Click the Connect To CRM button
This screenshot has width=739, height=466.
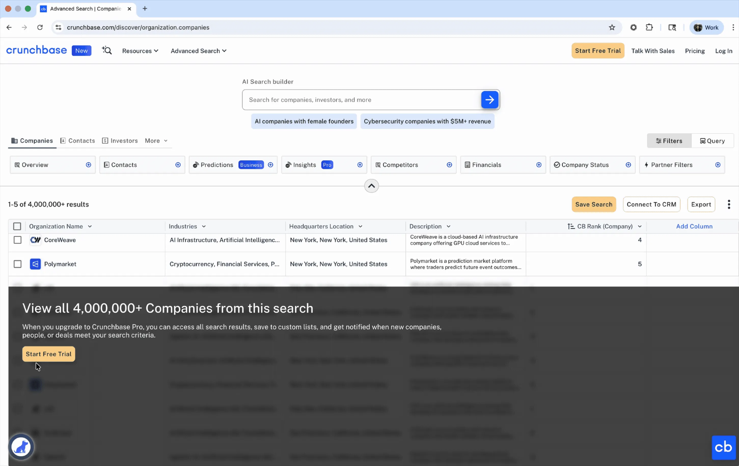pos(651,204)
